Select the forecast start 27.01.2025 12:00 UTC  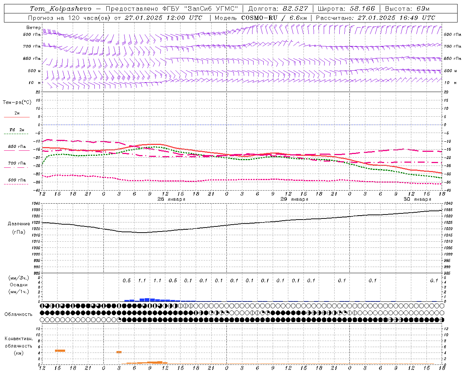163,18
